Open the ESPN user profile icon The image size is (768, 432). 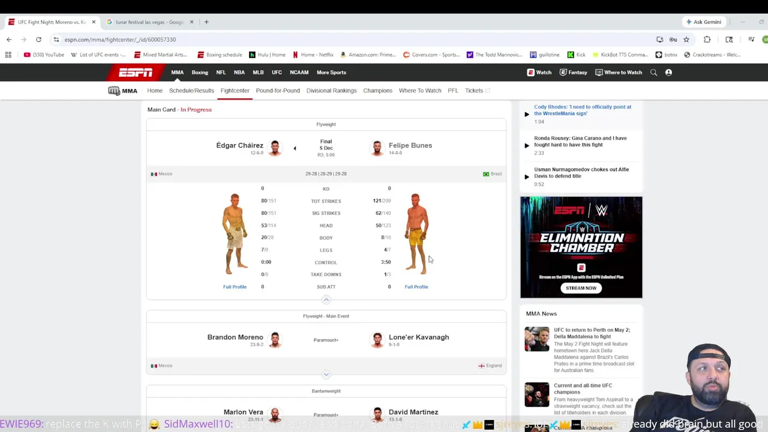coord(668,73)
